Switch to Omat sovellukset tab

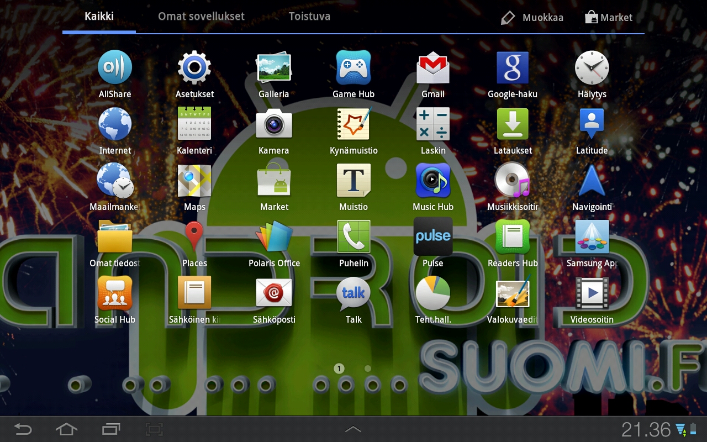201,17
